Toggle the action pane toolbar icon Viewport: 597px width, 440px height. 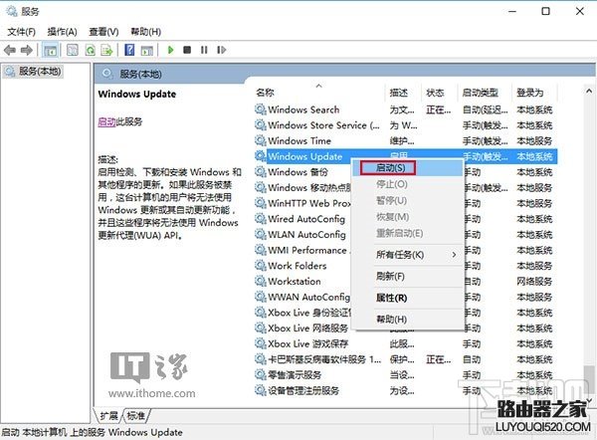(147, 50)
